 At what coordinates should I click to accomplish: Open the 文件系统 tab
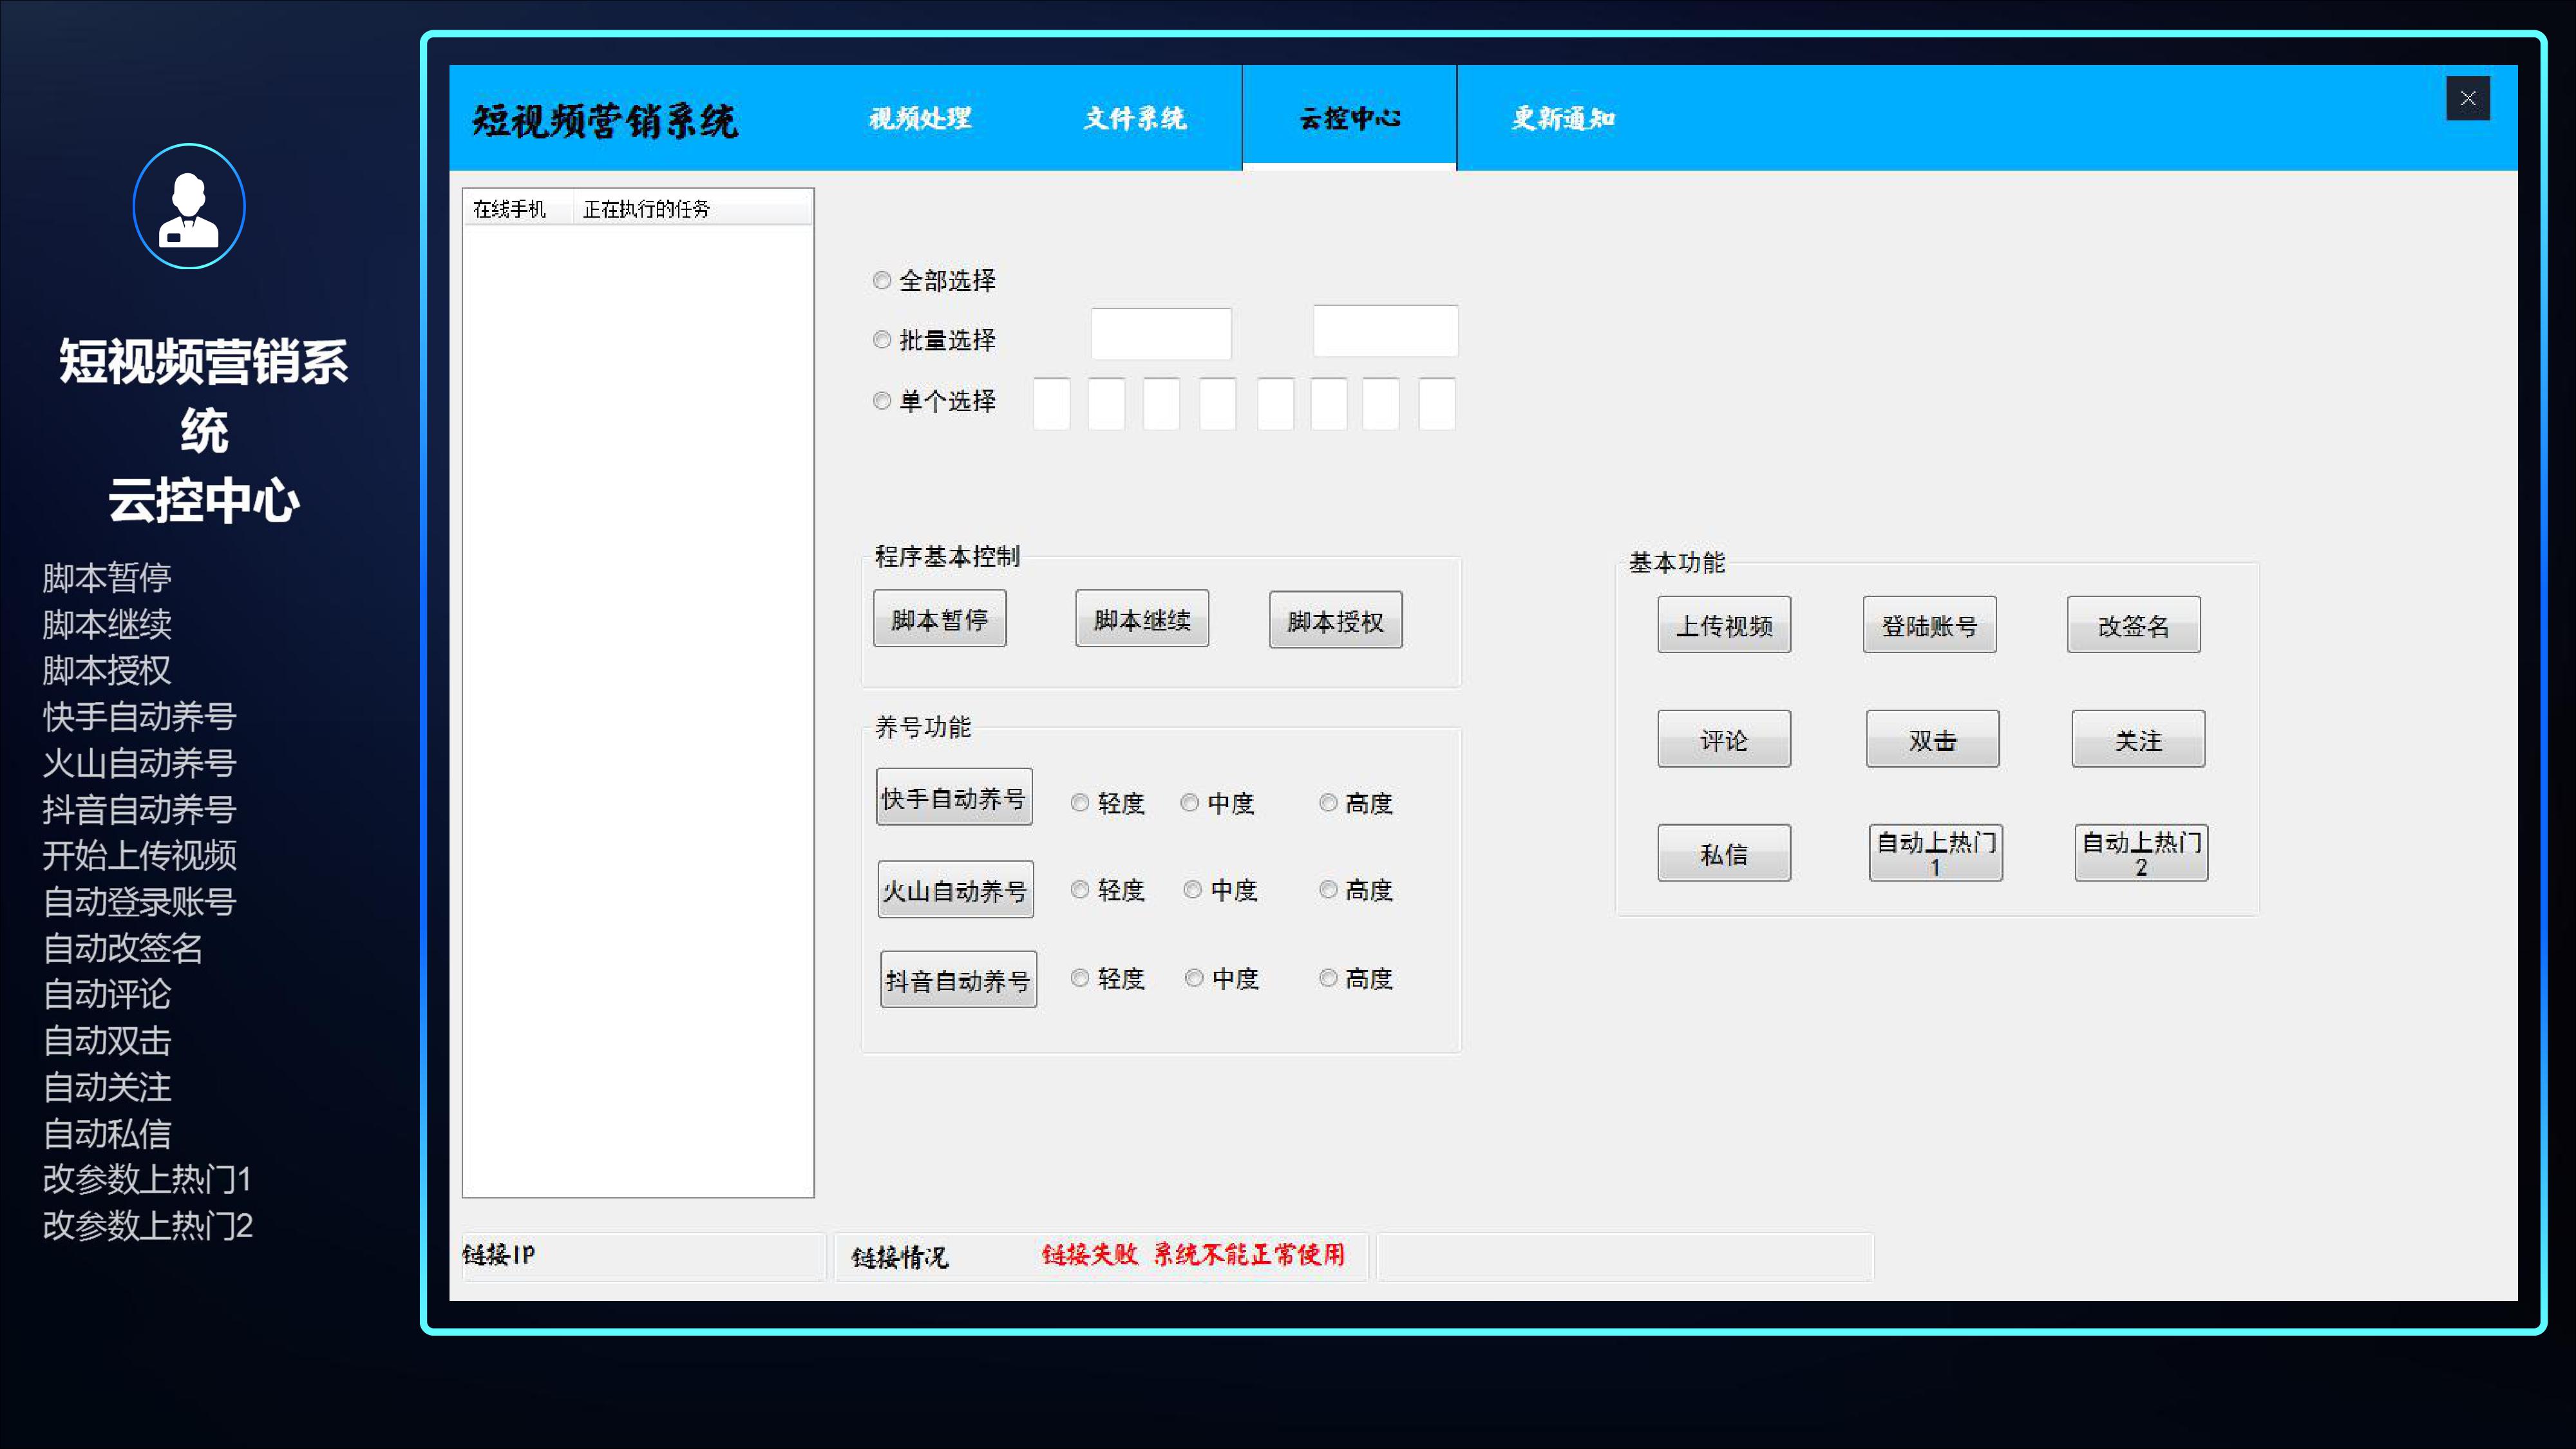1135,118
